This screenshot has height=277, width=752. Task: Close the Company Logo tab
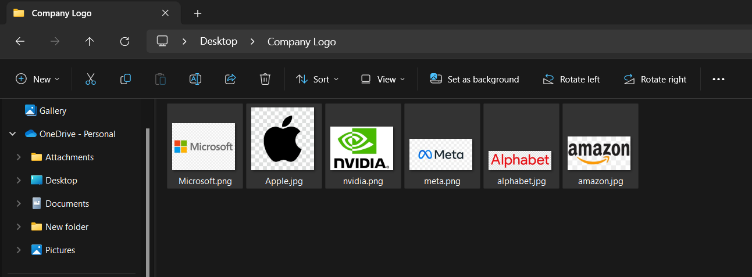[165, 13]
